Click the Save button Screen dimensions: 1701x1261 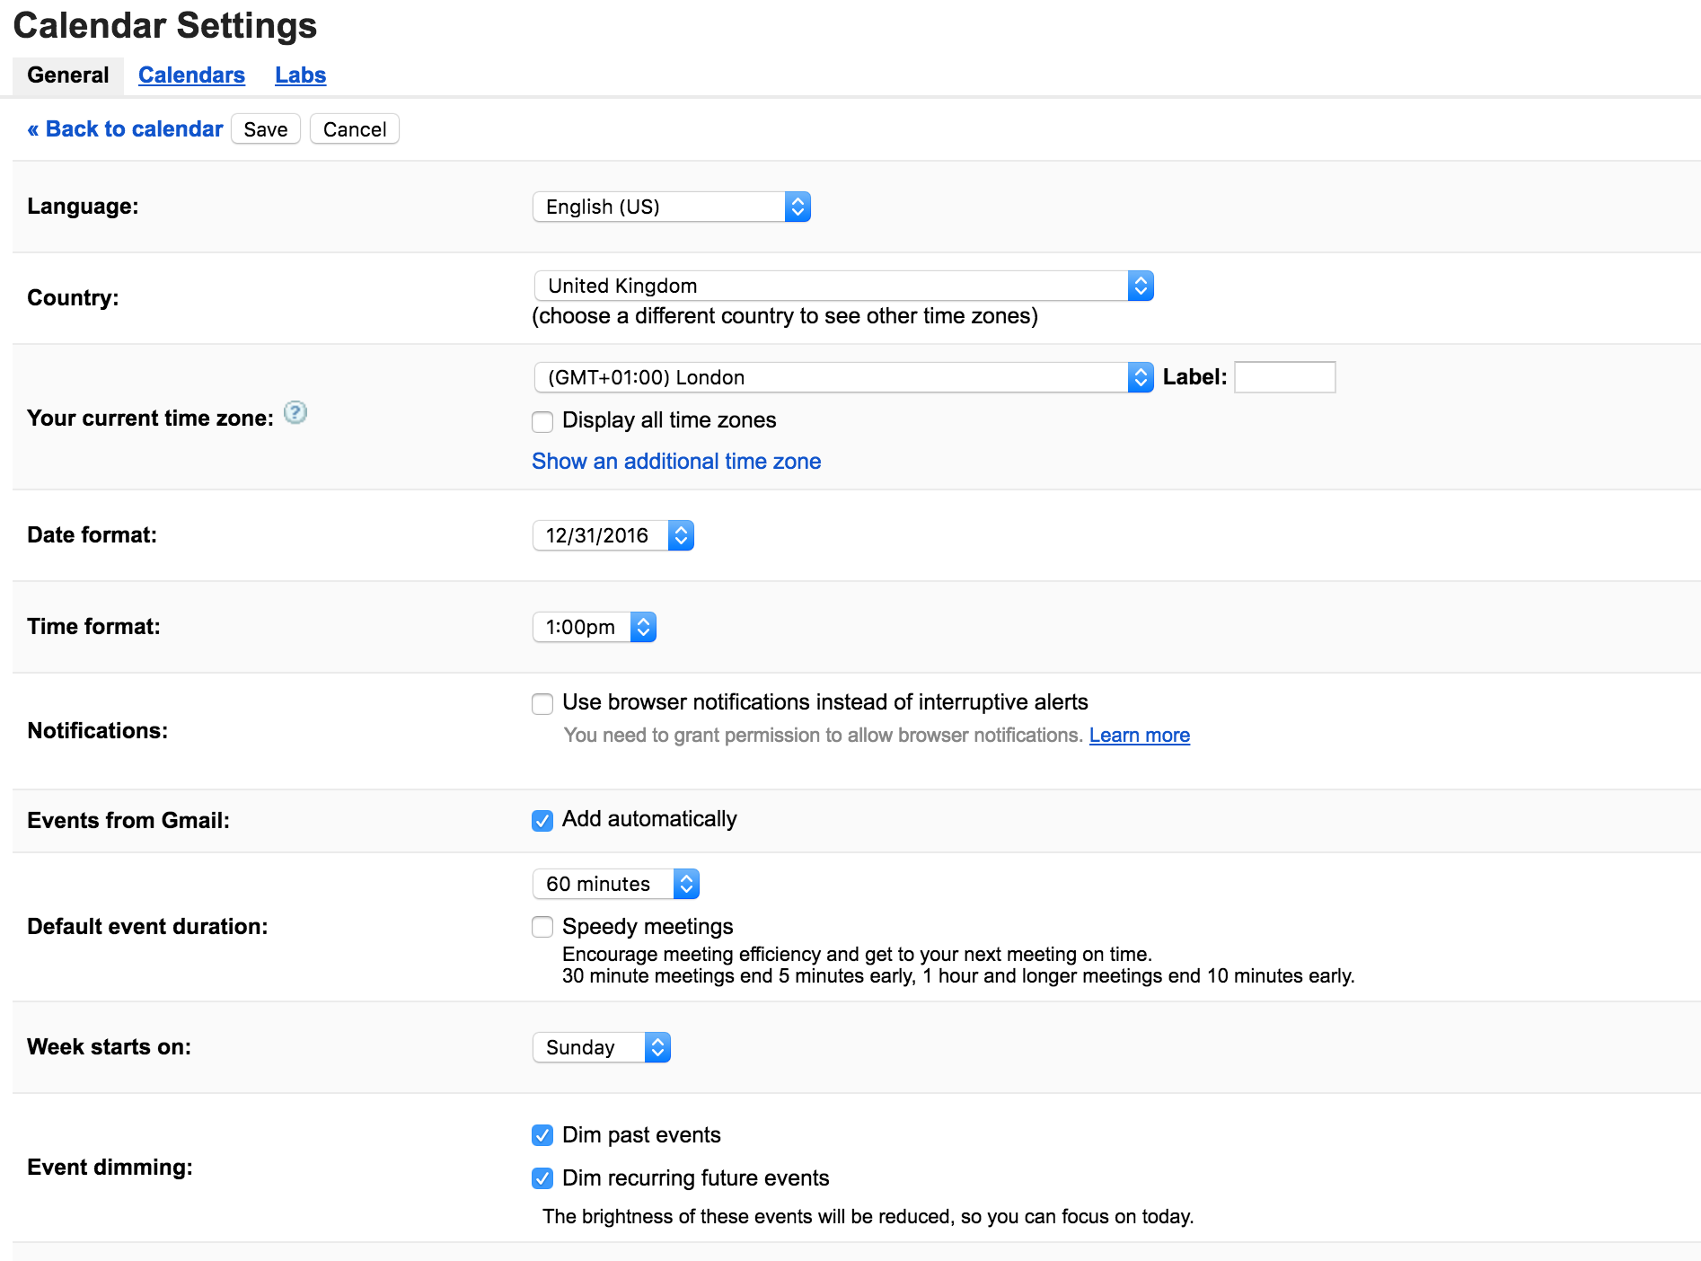coord(266,129)
